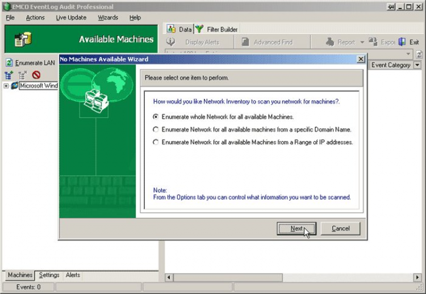Viewport: 426px width, 294px height.
Task: Choose enumerate from a Range of IP addresses
Action: pos(156,142)
